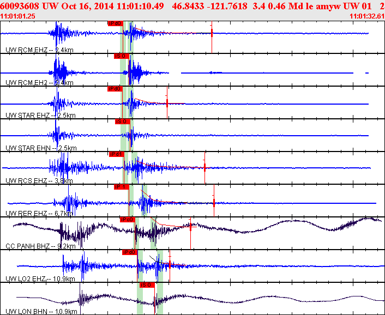385x315 pixels.
Task: Select the iPd1 pick flag on RCS EHZ
Action: click(x=117, y=154)
